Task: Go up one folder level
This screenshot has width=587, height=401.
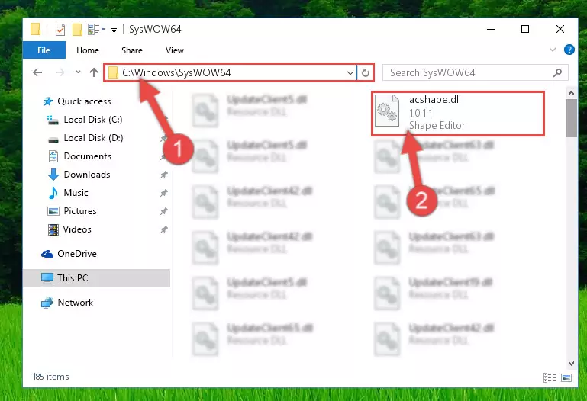Action: click(94, 72)
